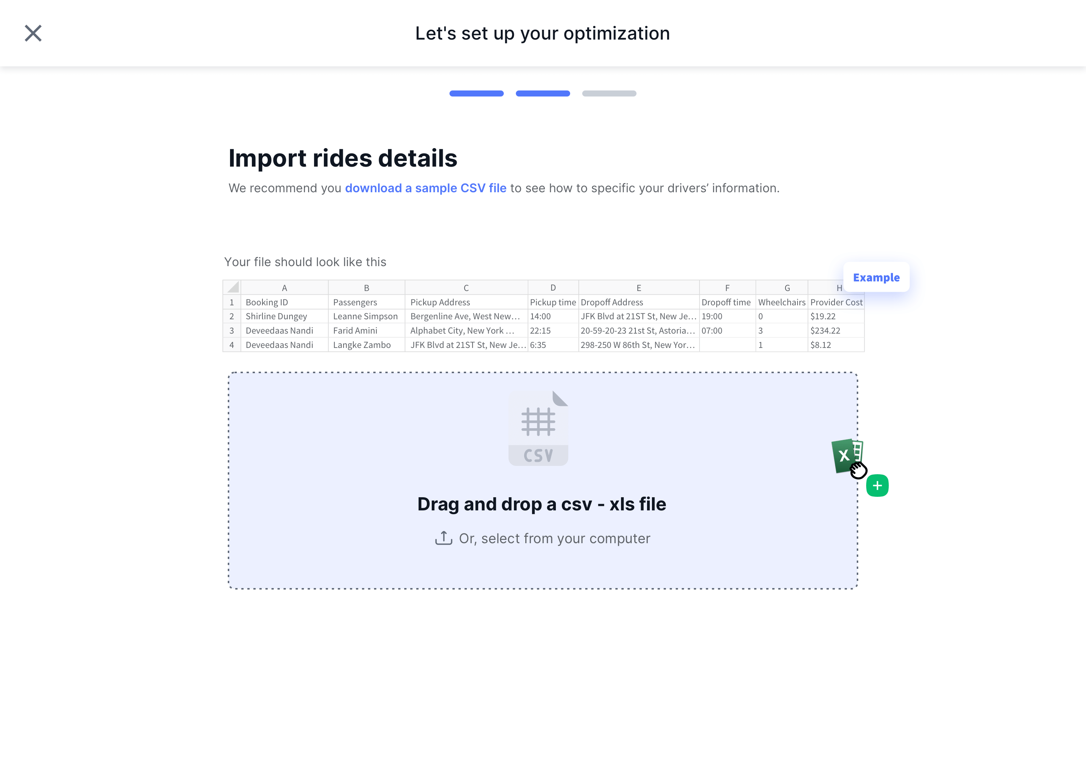This screenshot has width=1086, height=772.
Task: Go to first progress step bar
Action: point(476,93)
